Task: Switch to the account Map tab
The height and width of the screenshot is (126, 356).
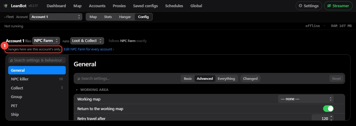Action: (x=93, y=17)
